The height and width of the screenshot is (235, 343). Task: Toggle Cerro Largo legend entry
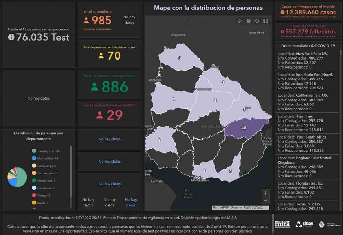44,166
